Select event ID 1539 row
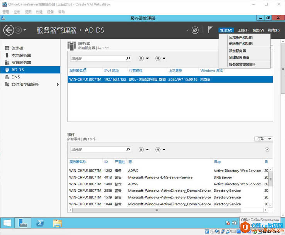 tap(168, 197)
